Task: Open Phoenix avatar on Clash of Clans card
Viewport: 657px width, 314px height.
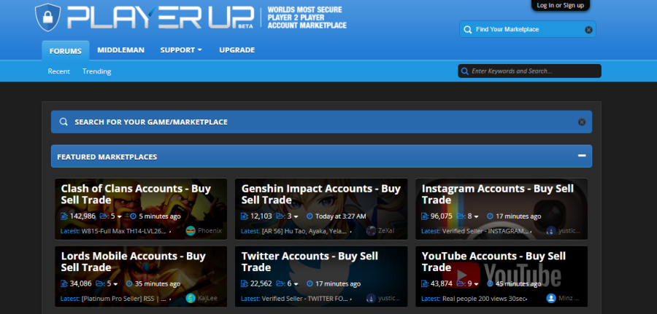Action: [191, 231]
